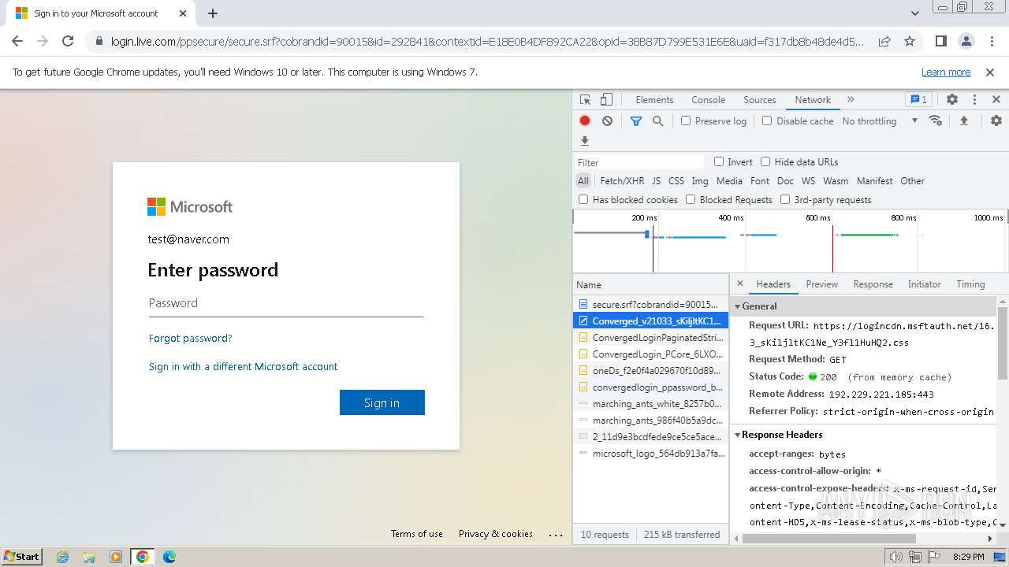This screenshot has height=567, width=1009.
Task: Toggle the device toolbar icon
Action: click(606, 100)
